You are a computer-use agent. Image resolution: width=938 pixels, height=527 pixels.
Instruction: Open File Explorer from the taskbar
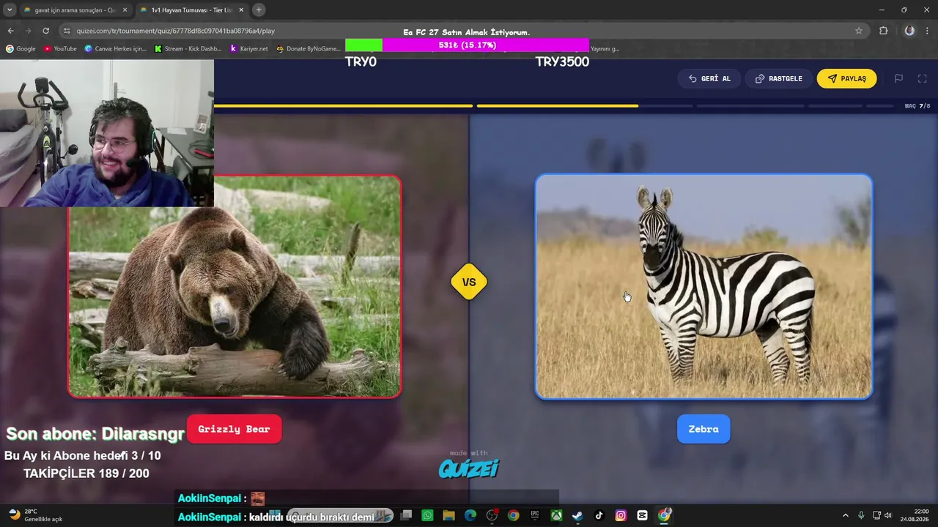point(448,515)
